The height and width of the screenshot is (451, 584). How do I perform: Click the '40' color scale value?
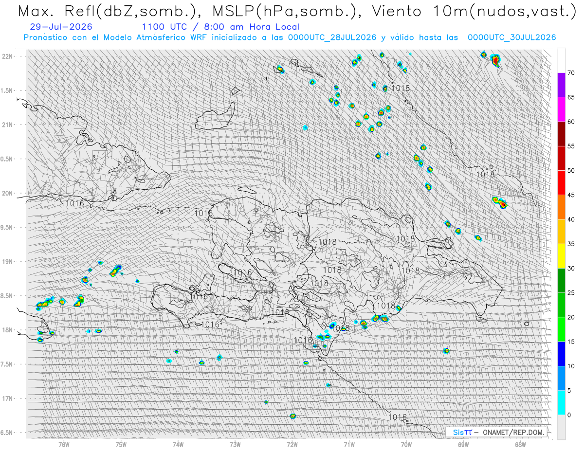(x=571, y=219)
